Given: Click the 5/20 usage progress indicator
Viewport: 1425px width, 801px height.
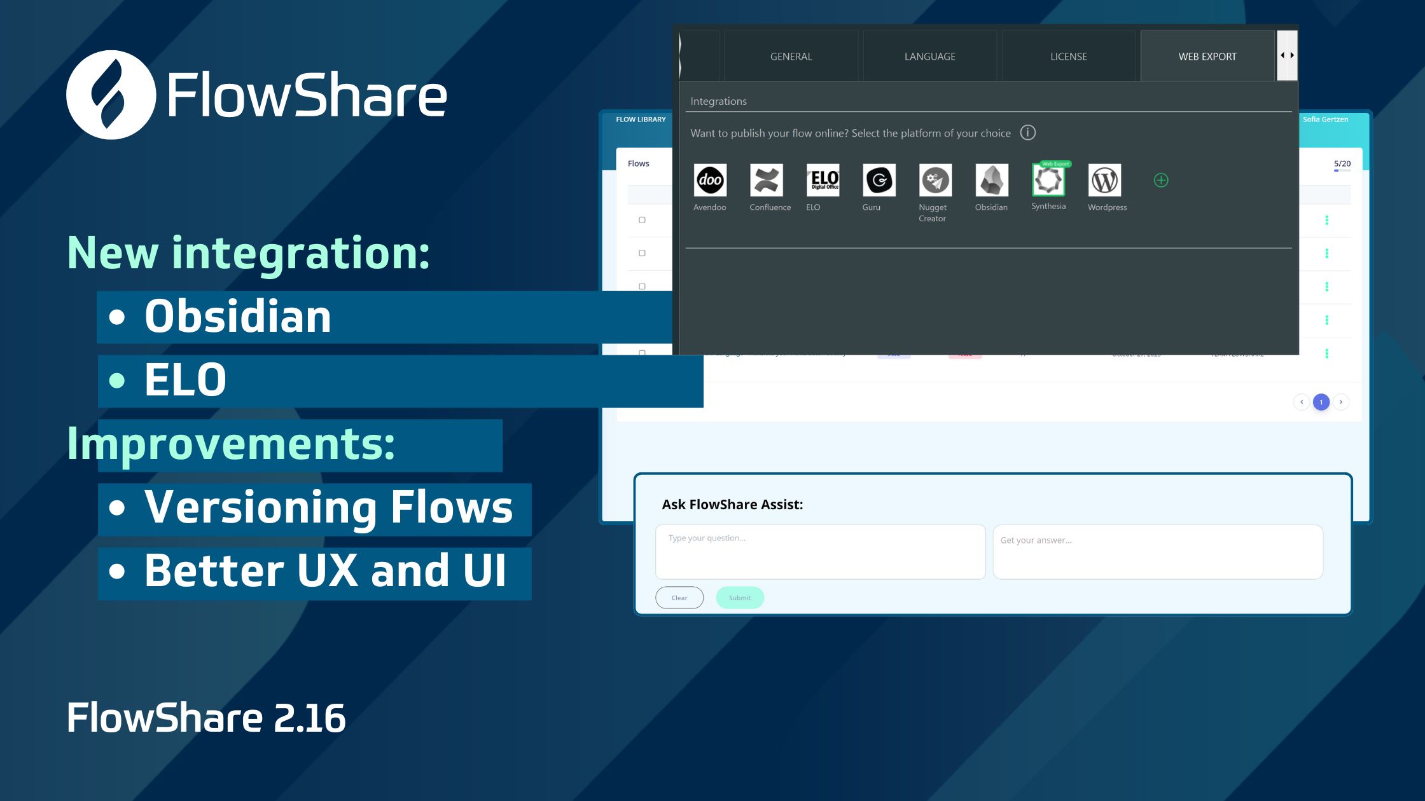Looking at the screenshot, I should pyautogui.click(x=1342, y=165).
